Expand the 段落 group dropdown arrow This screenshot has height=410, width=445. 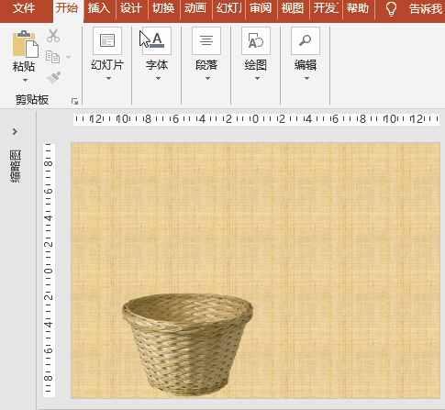coord(207,79)
